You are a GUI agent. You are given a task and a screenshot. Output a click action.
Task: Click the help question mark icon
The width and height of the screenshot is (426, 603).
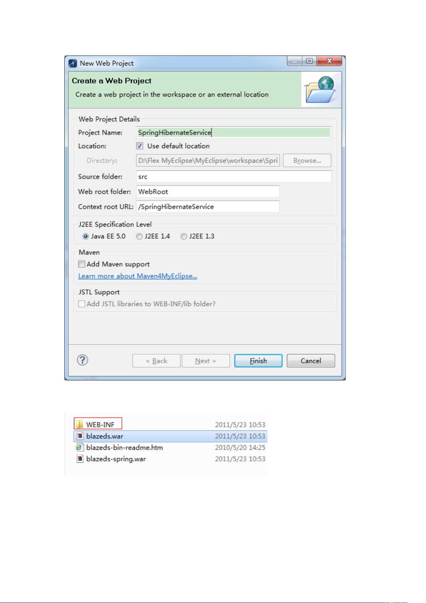click(83, 360)
